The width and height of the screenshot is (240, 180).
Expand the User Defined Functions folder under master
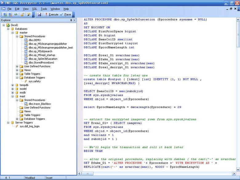pyautogui.click(x=17, y=66)
